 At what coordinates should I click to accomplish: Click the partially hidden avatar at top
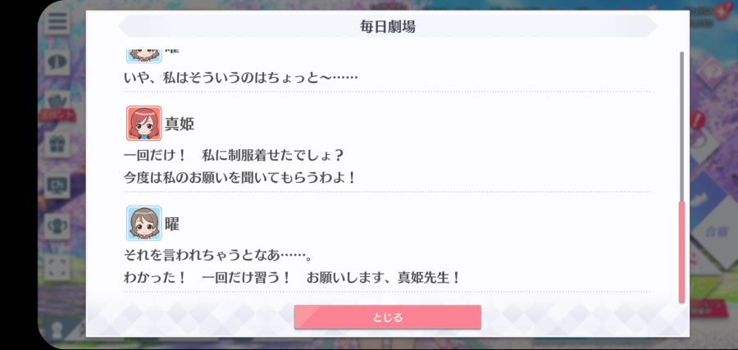pos(143,56)
